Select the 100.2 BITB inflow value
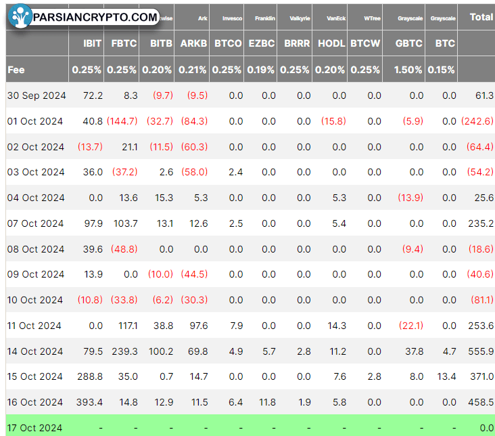Viewport: 495px width, 436px height. pyautogui.click(x=161, y=351)
